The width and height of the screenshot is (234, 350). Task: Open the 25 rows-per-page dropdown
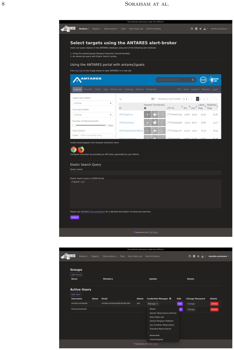coord(185,99)
